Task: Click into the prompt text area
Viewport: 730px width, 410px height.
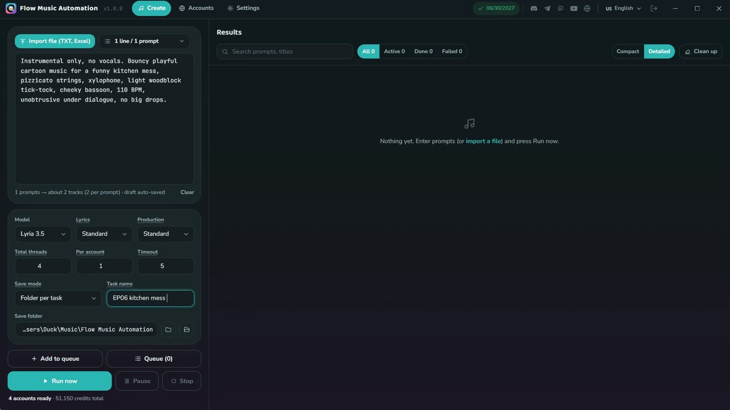Action: [104, 118]
